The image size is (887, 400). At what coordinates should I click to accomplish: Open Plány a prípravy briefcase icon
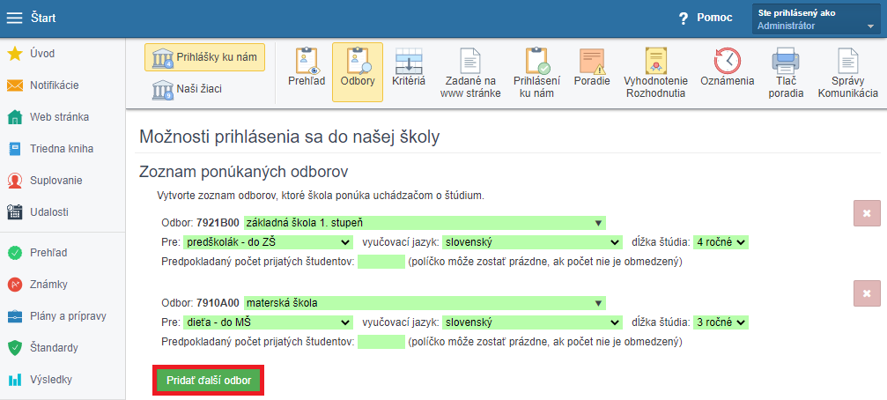point(14,316)
